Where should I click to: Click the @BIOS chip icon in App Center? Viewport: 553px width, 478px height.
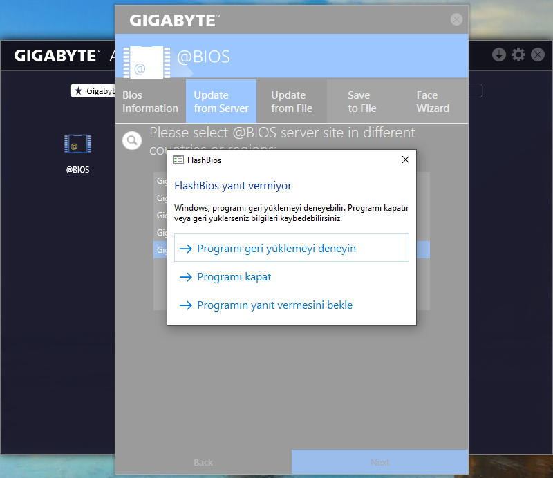pos(77,144)
